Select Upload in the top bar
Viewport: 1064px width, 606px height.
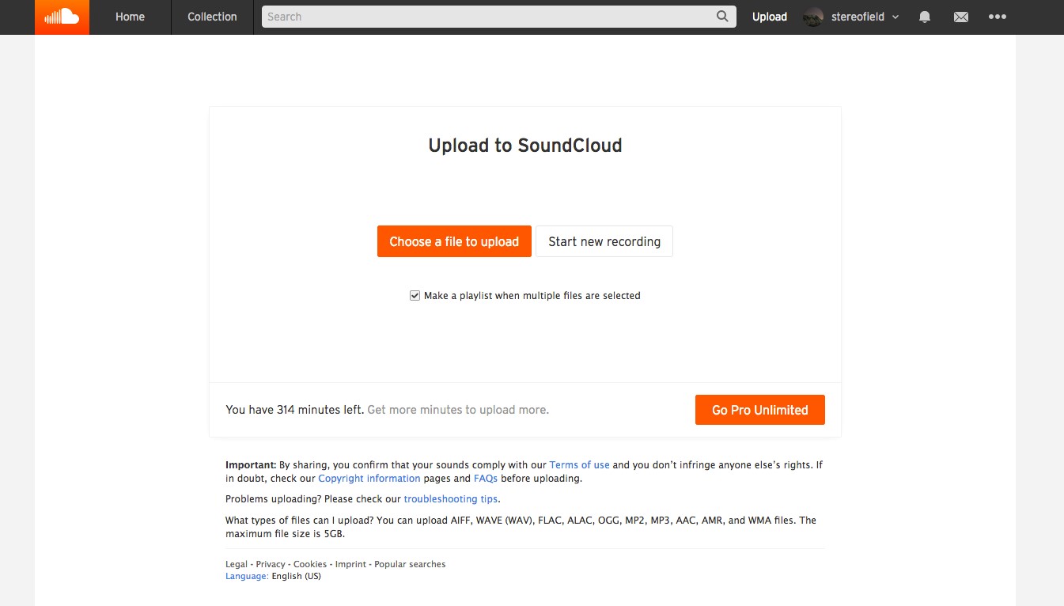coord(768,17)
